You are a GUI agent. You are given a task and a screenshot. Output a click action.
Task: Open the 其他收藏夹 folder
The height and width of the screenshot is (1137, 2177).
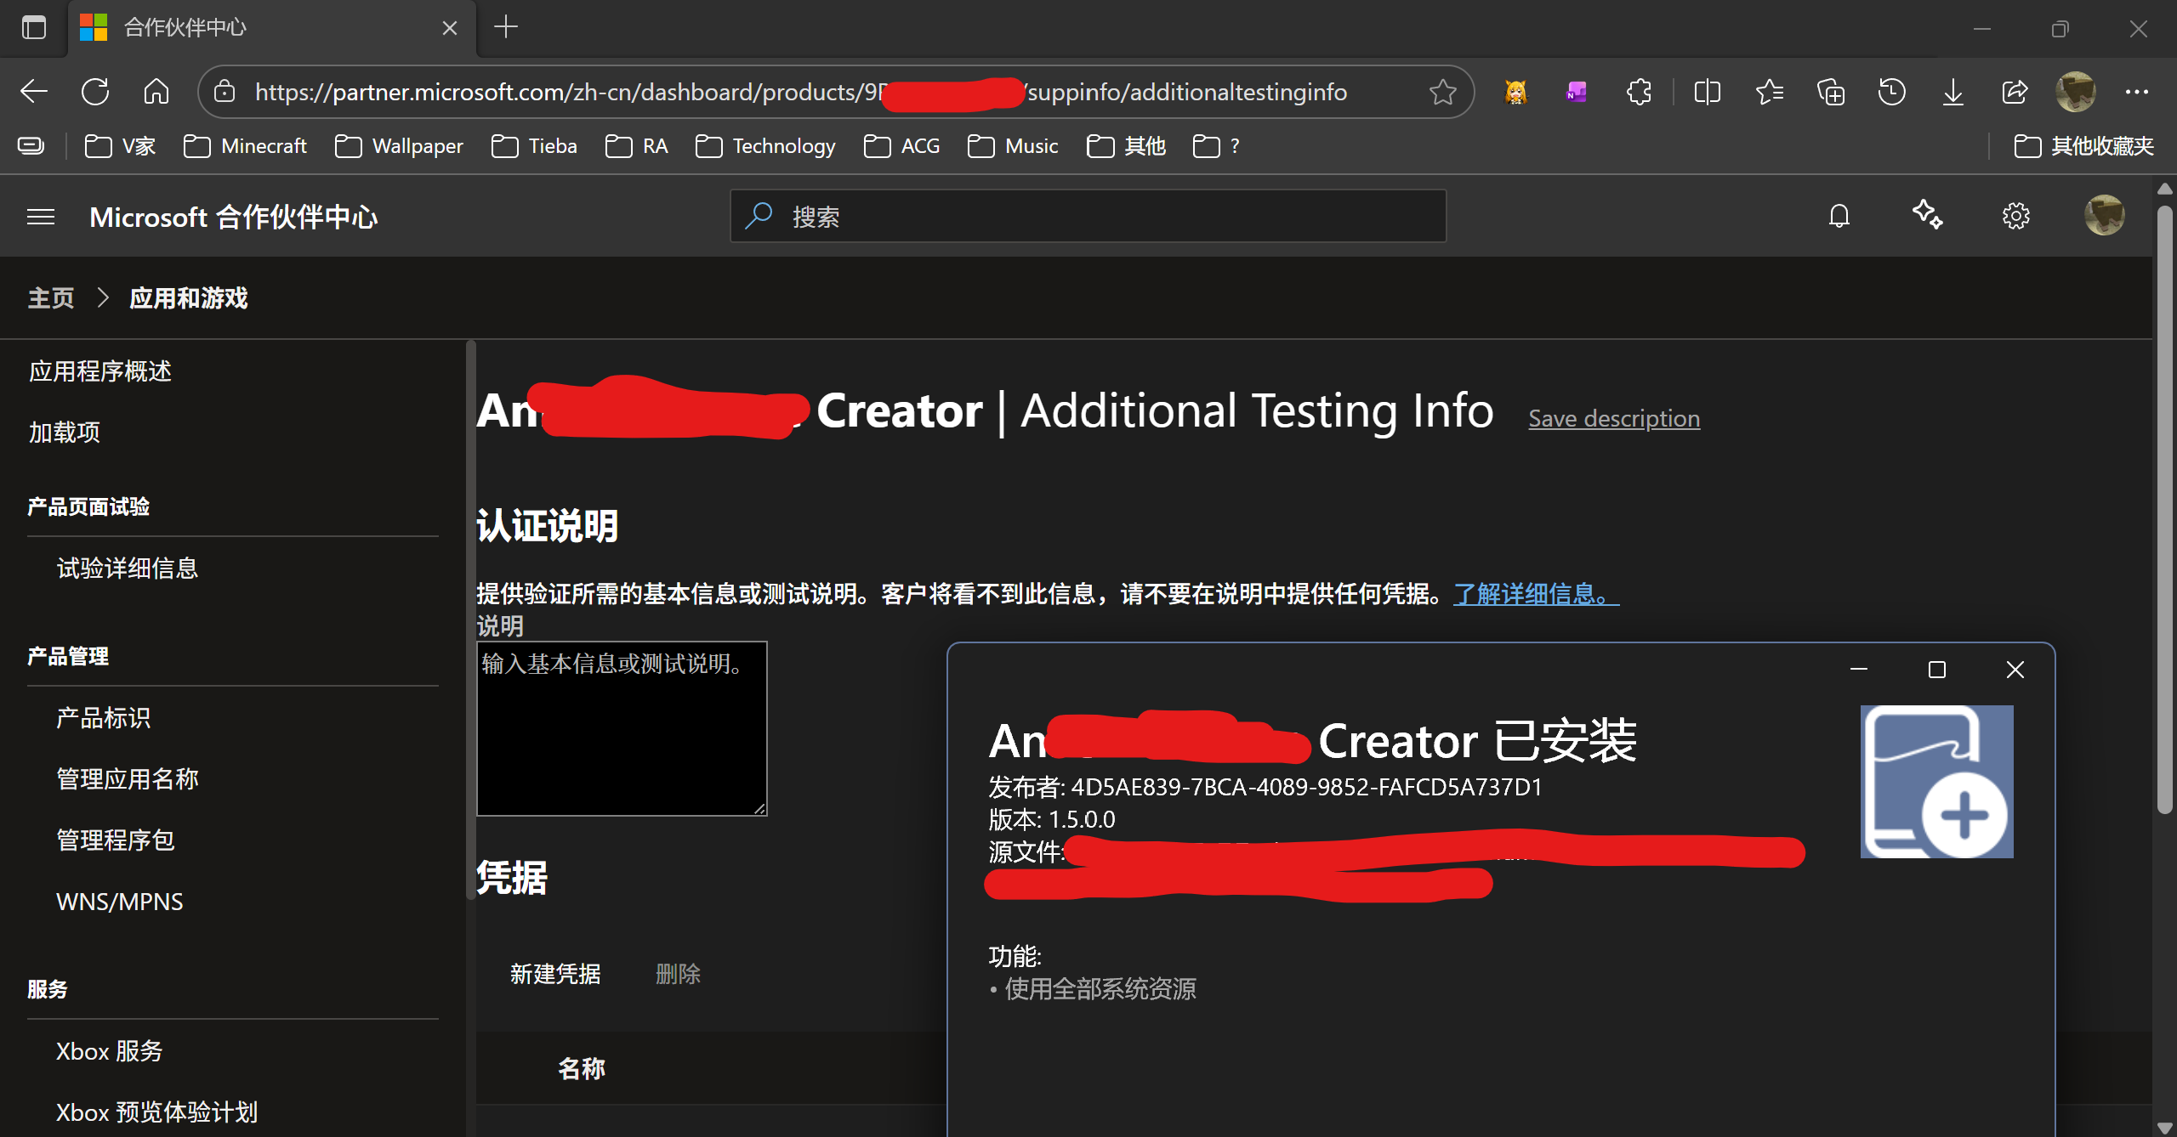pyautogui.click(x=2083, y=146)
